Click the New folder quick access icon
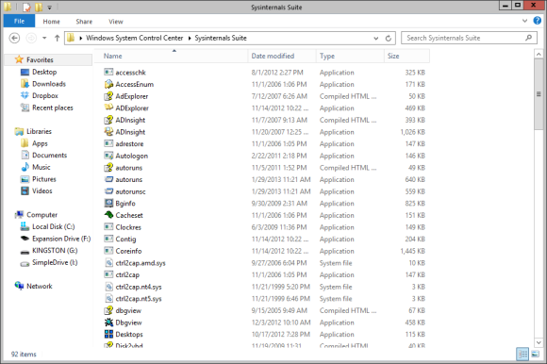This screenshot has width=547, height=364. point(39,7)
